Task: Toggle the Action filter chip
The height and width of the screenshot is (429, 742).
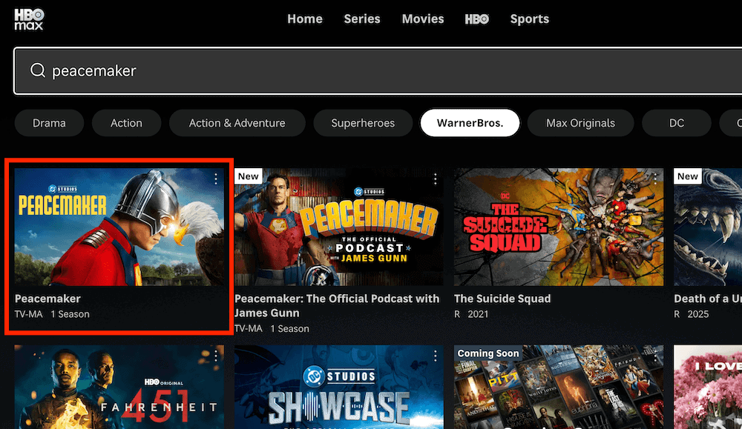Action: (126, 123)
